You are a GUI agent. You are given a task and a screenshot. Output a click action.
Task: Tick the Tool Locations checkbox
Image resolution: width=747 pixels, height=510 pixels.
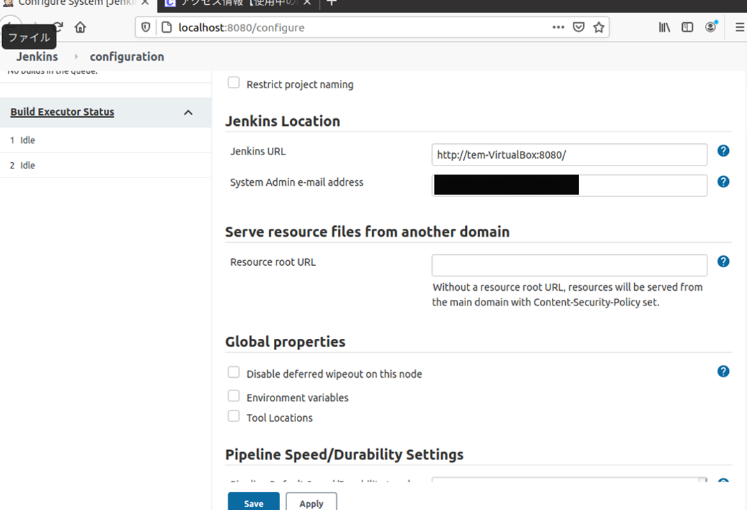point(233,416)
